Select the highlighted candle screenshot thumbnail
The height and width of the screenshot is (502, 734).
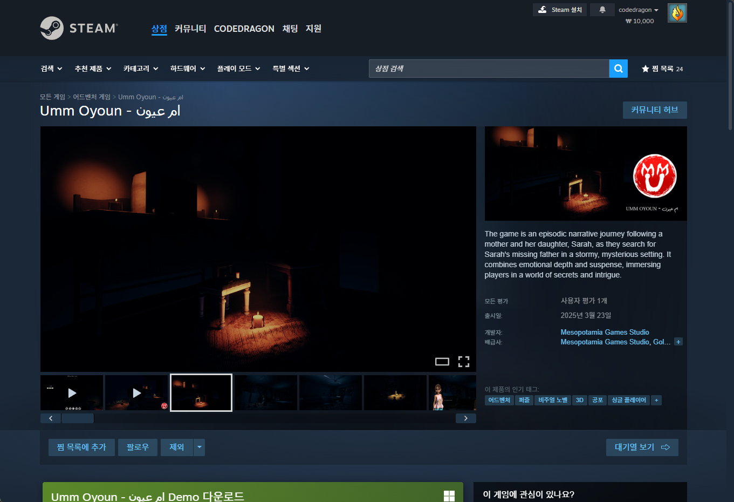pos(201,392)
